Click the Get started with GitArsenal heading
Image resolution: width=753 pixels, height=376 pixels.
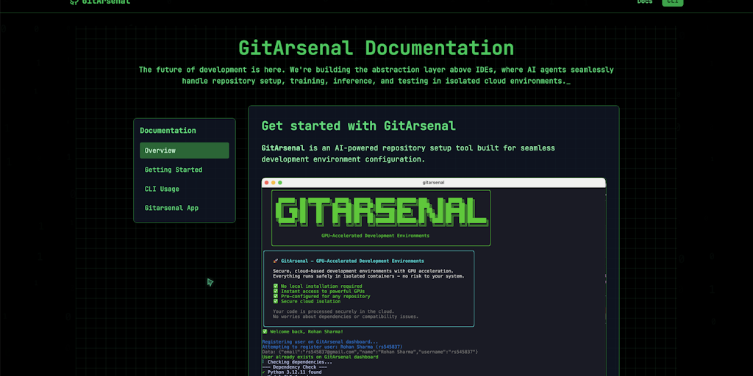[x=358, y=126]
